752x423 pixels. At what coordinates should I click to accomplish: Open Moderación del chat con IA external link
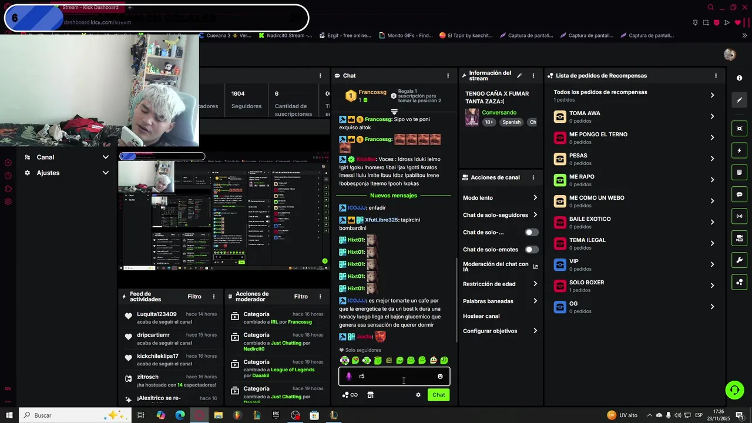[x=535, y=267]
